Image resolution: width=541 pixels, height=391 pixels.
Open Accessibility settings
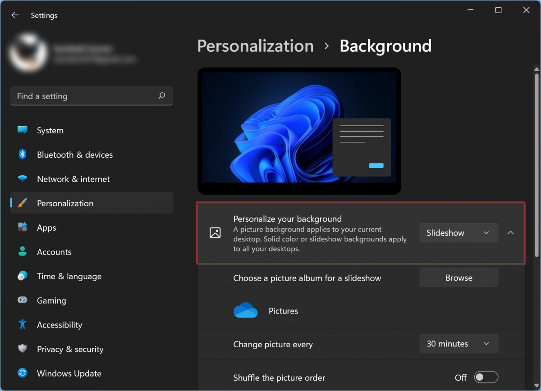(x=92, y=325)
